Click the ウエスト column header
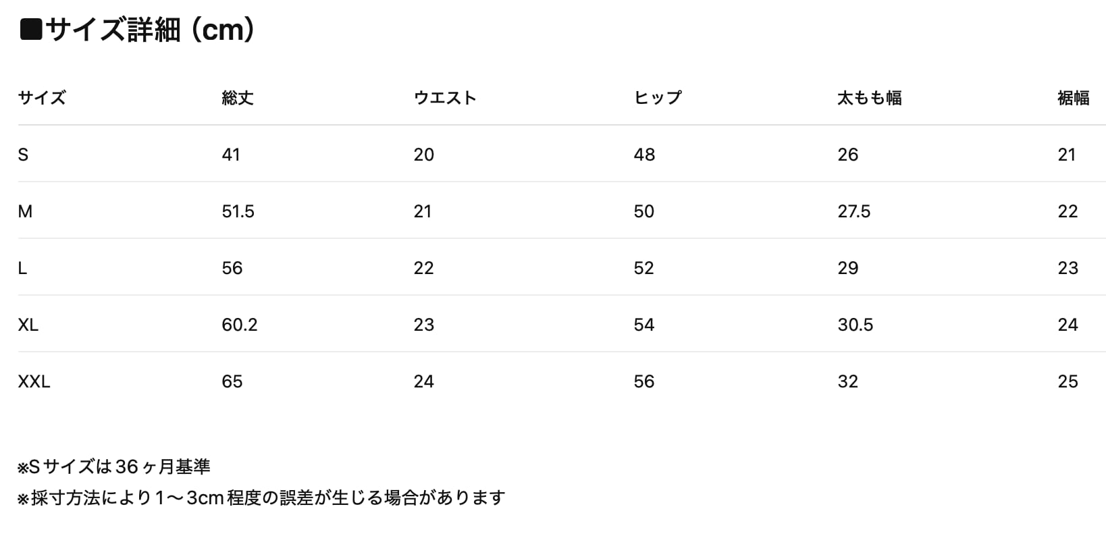 pyautogui.click(x=445, y=98)
